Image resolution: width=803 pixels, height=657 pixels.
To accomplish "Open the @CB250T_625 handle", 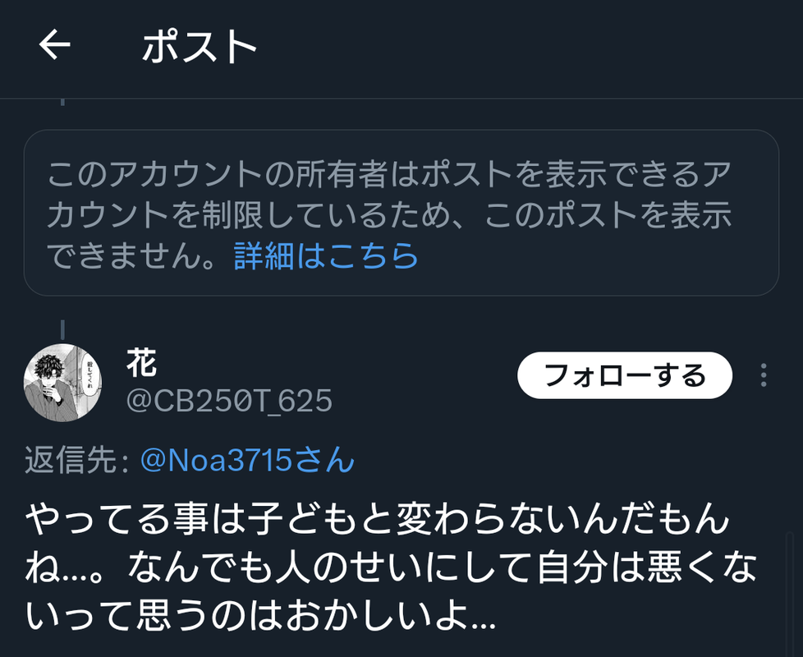I will (x=229, y=401).
